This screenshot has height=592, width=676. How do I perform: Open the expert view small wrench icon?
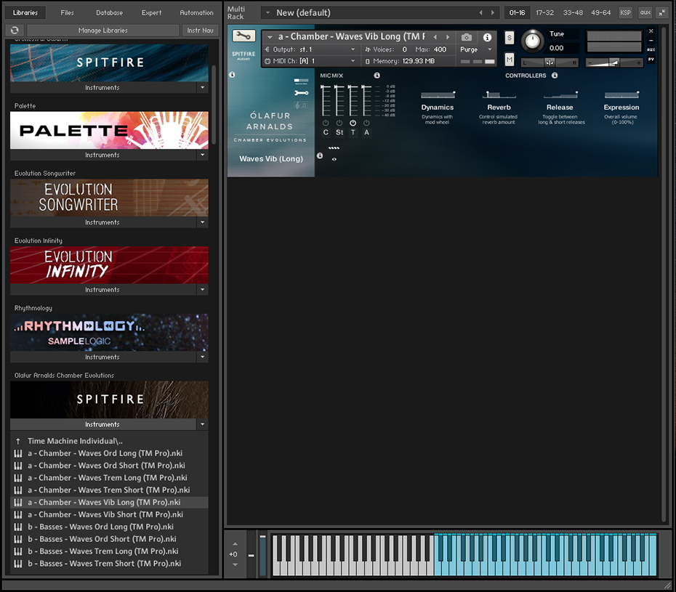pyautogui.click(x=301, y=93)
